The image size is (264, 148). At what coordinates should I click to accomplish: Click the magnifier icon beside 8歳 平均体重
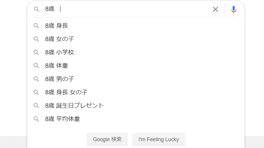[x=36, y=119]
